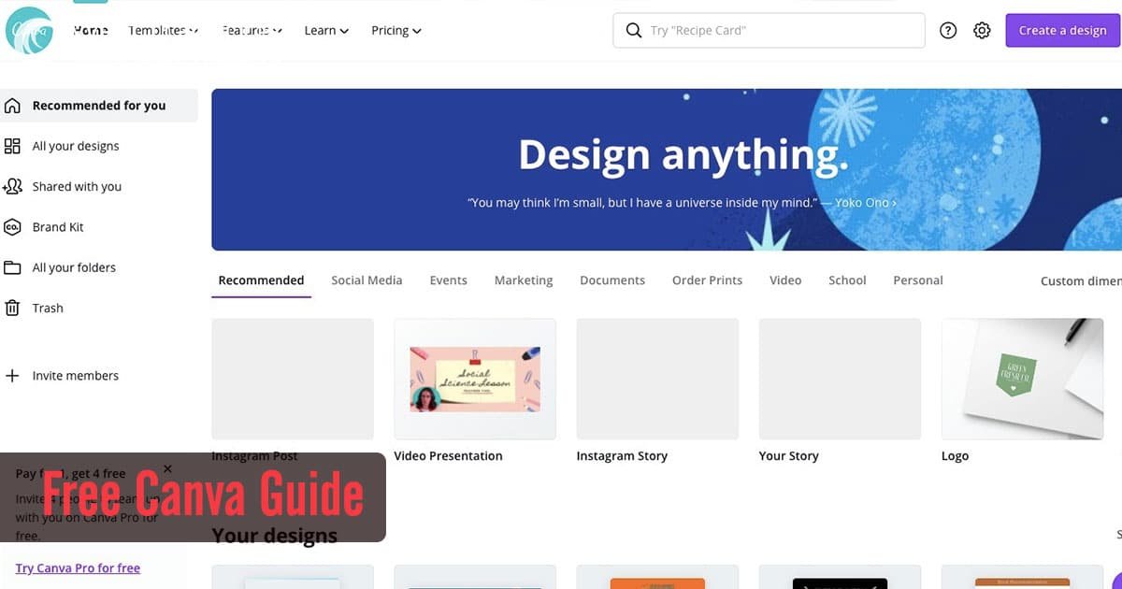Click the Video Presentation label
Viewport: 1122px width, 589px height.
[448, 456]
